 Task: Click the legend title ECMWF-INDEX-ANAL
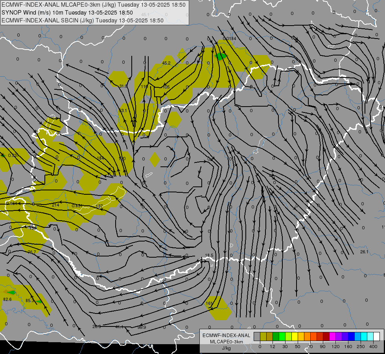pyautogui.click(x=227, y=336)
